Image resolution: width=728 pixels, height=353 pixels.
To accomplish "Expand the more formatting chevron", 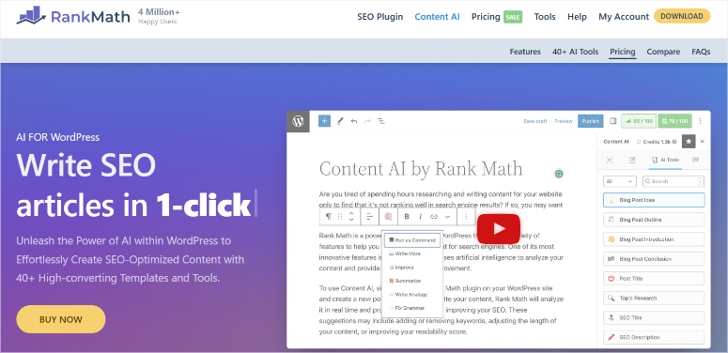I will [447, 217].
